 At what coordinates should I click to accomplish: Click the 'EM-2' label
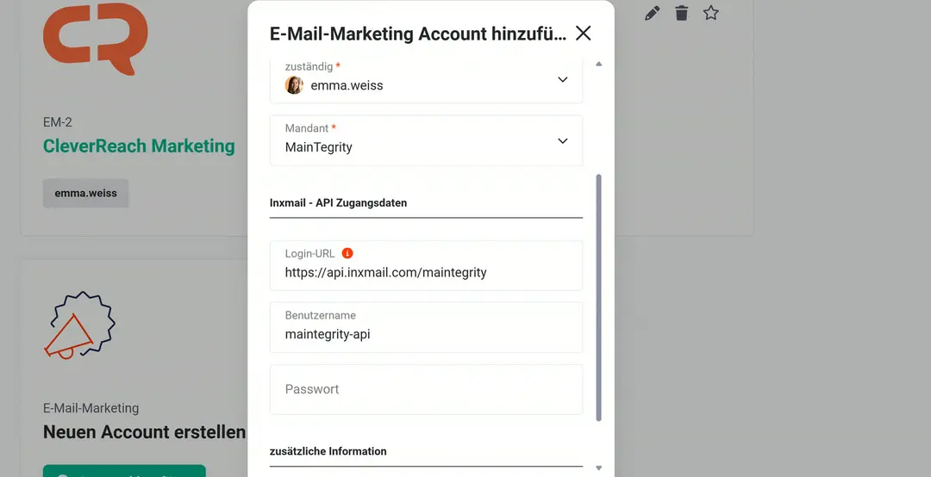58,122
